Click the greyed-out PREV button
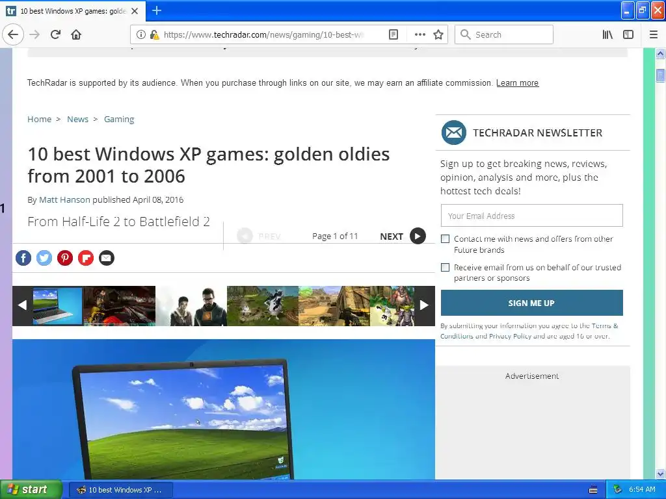This screenshot has width=666, height=499. (259, 236)
